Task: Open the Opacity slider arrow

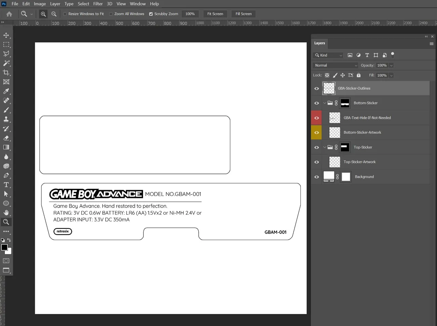Action: point(391,65)
